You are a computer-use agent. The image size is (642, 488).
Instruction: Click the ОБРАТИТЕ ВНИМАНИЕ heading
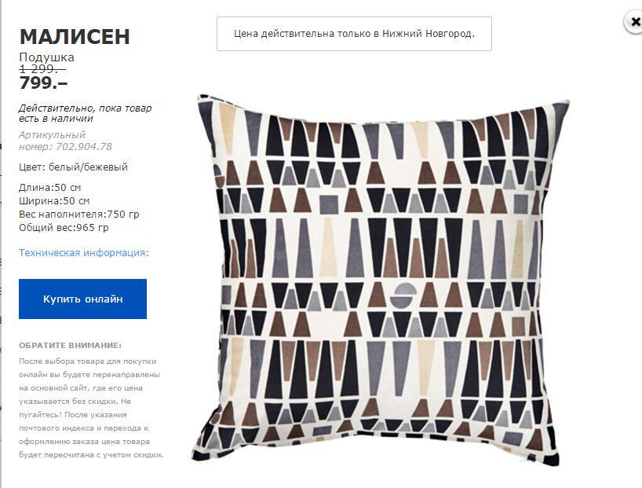point(70,345)
